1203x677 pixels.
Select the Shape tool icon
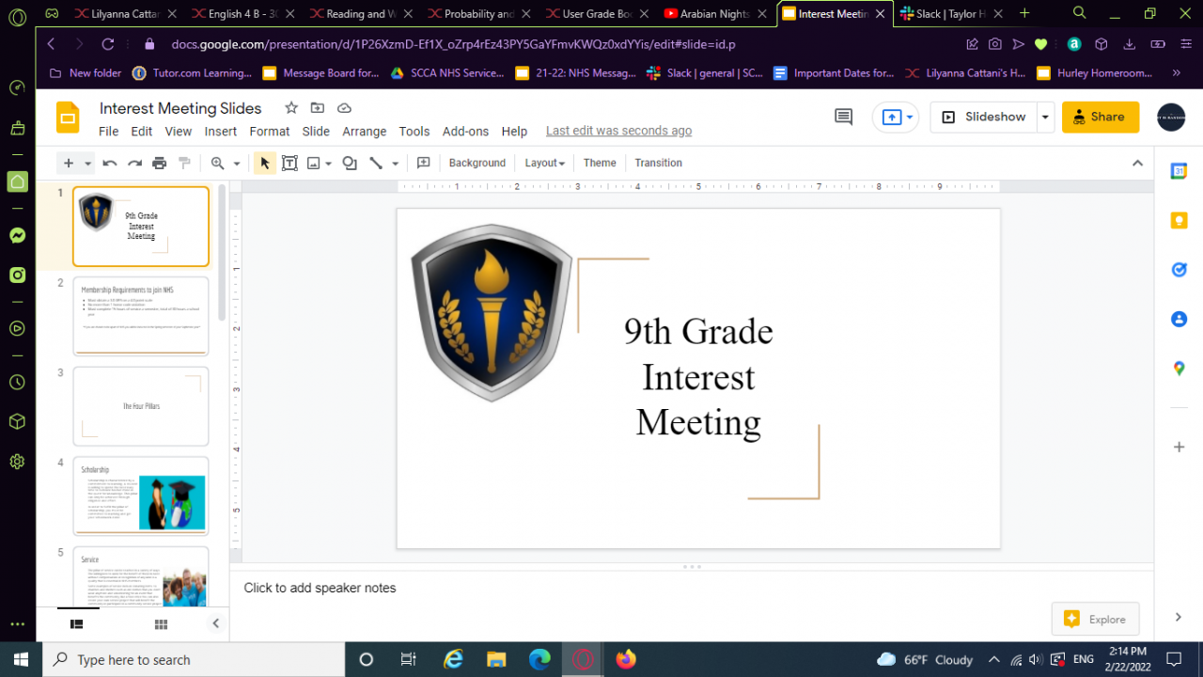(350, 163)
